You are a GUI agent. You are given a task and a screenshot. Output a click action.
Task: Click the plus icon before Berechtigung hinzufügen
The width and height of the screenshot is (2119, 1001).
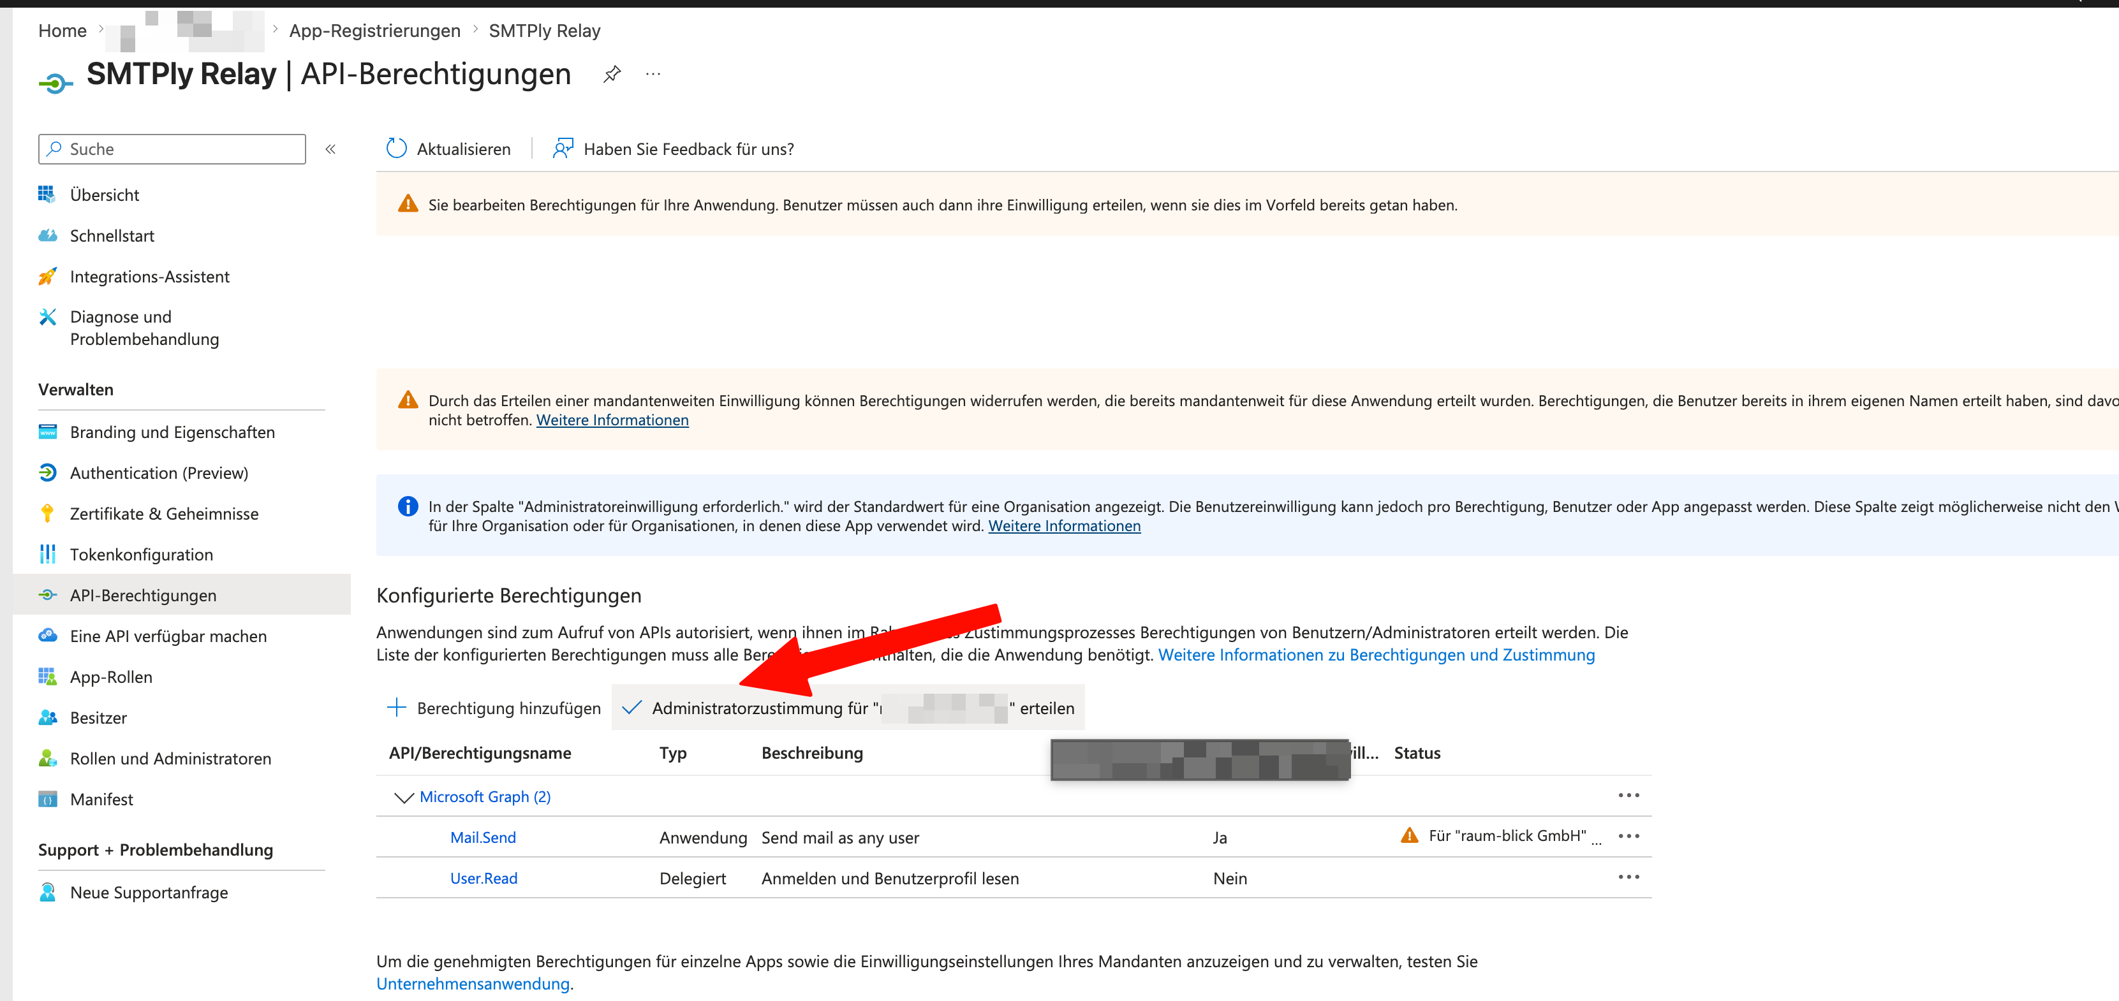click(x=397, y=707)
